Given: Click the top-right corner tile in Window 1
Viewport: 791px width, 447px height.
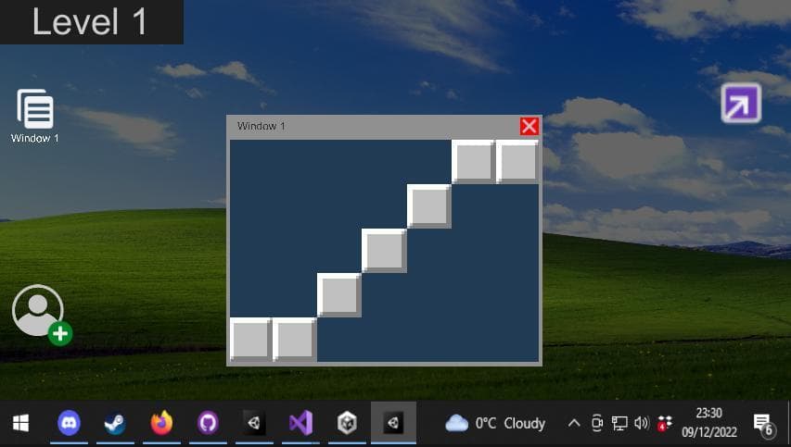Looking at the screenshot, I should point(517,161).
